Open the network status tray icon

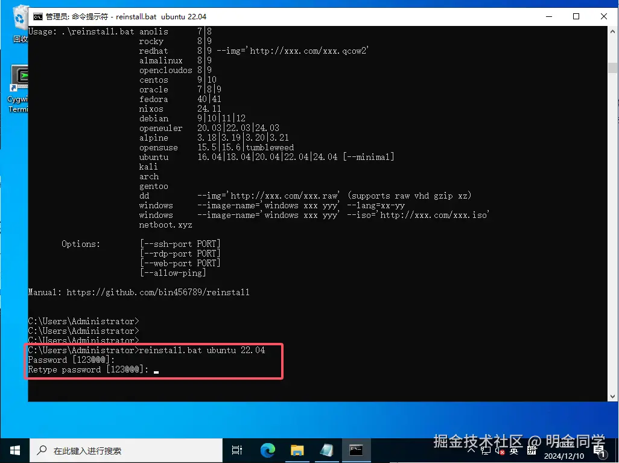(x=486, y=451)
